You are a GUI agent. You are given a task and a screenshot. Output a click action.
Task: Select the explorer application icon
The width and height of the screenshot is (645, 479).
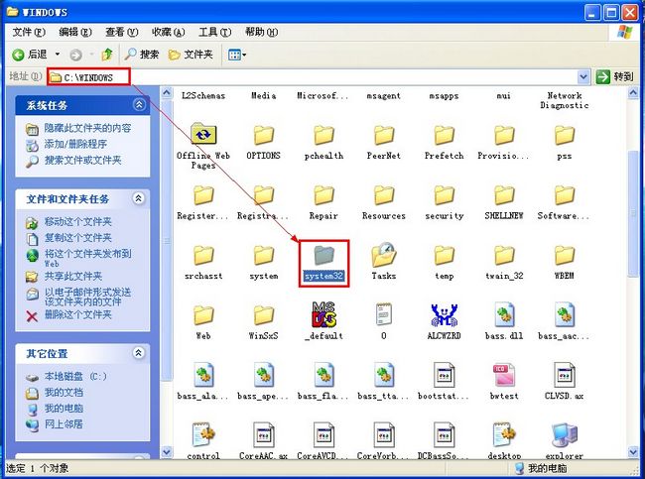click(x=564, y=436)
